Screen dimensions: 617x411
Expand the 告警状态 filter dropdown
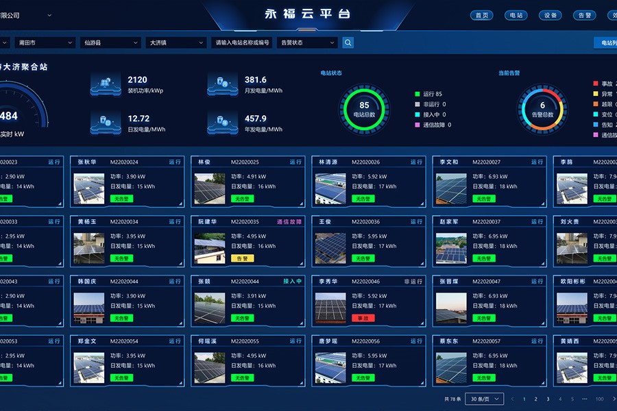308,42
